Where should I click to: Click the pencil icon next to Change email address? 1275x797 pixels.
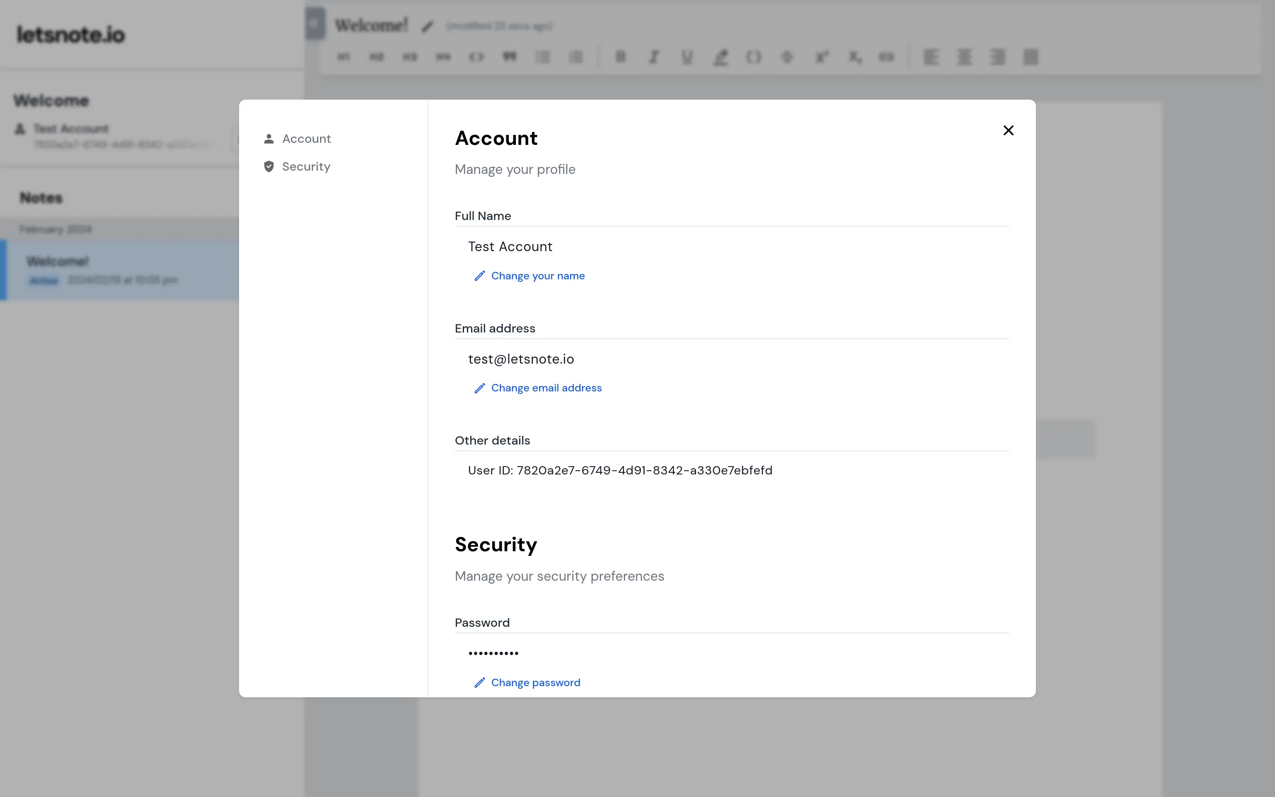click(479, 388)
